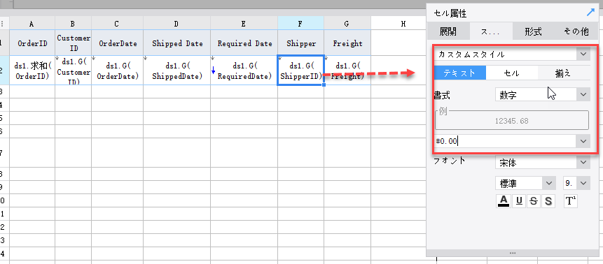
Task: Click the Required Date header cell
Action: pyautogui.click(x=244, y=43)
